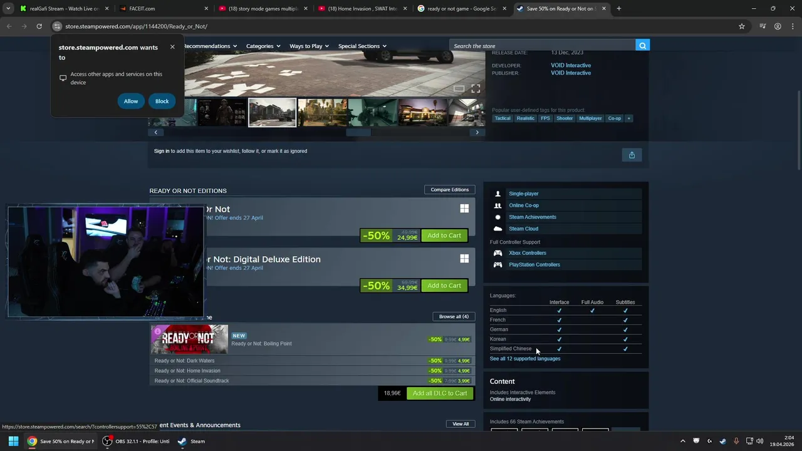Click Steam tray icon
This screenshot has height=451, width=802.
tap(723, 441)
